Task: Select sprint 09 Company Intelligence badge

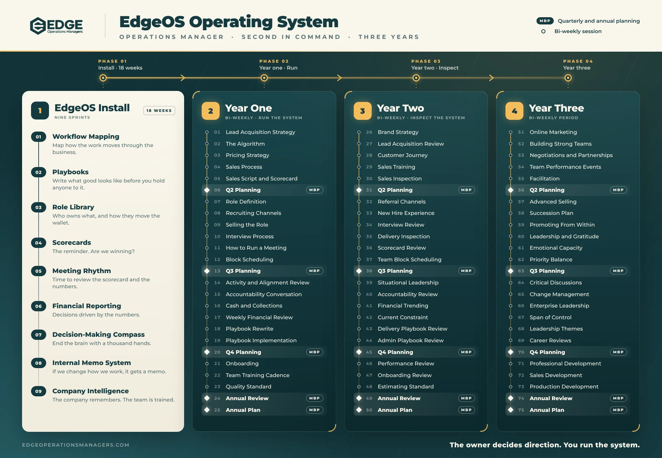Action: point(39,391)
